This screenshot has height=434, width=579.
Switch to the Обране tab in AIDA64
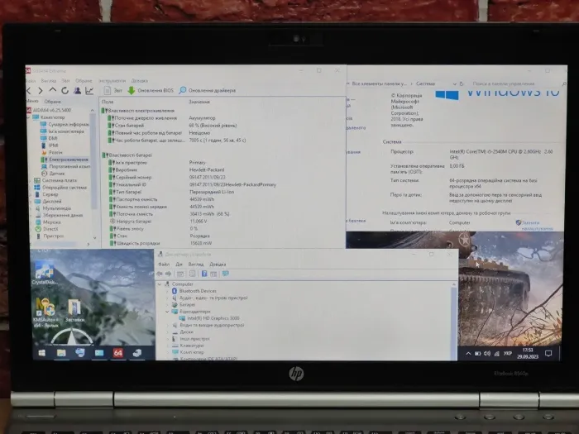click(52, 101)
